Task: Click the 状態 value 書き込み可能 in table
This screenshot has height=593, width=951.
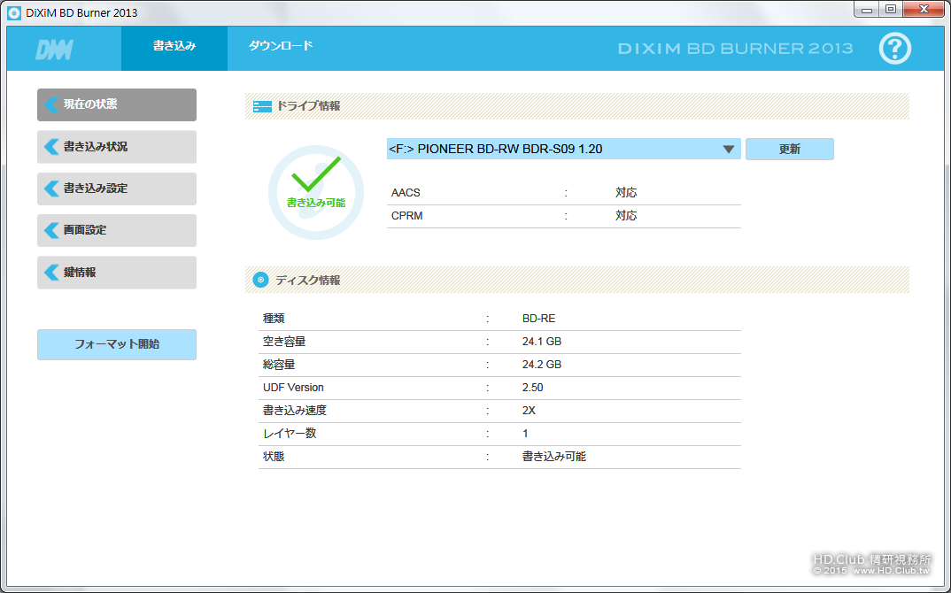Action: [553, 457]
